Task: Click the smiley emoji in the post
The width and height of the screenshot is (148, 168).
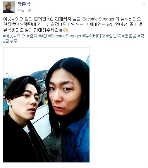Action: click(x=66, y=30)
